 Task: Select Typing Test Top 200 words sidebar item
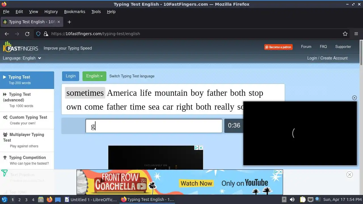pyautogui.click(x=27, y=80)
